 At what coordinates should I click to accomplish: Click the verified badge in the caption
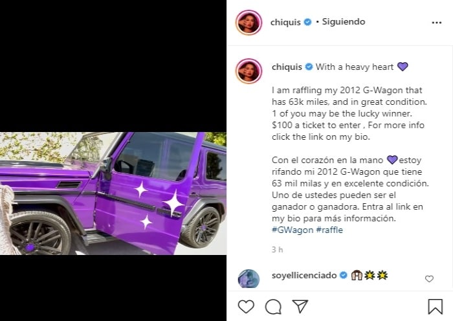309,67
